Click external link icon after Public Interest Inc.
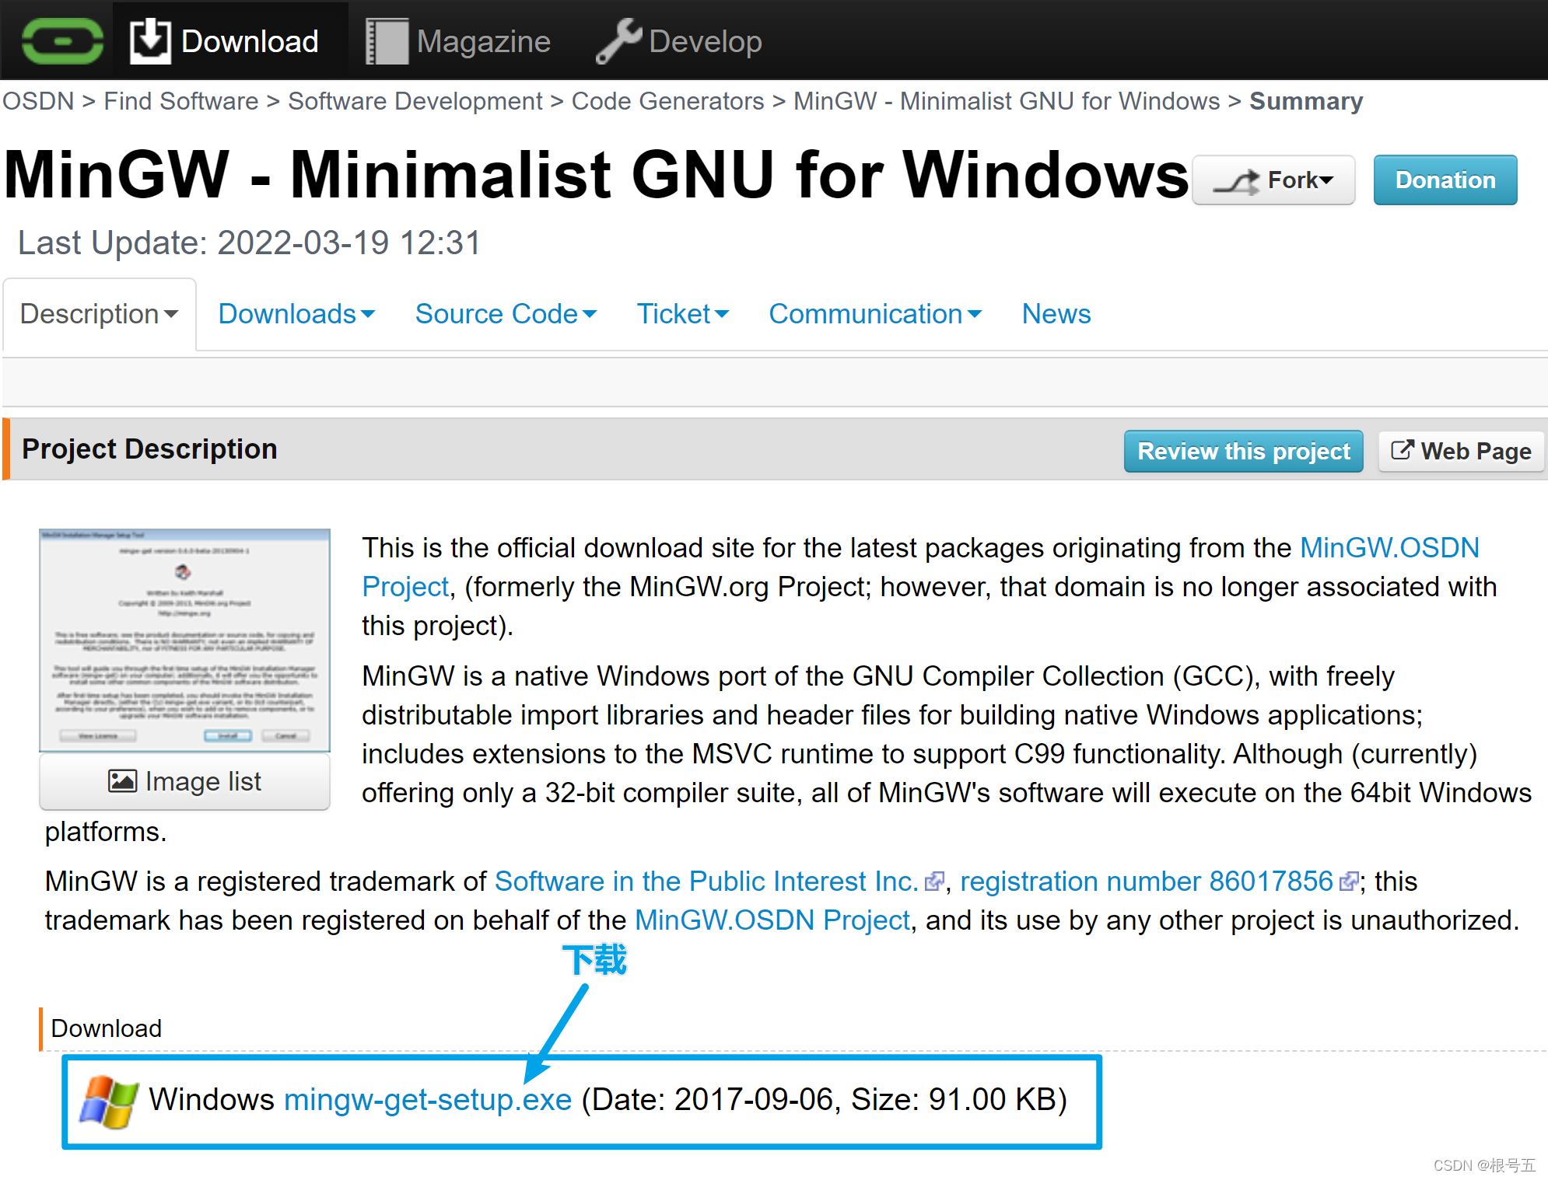1548x1180 pixels. 933,882
